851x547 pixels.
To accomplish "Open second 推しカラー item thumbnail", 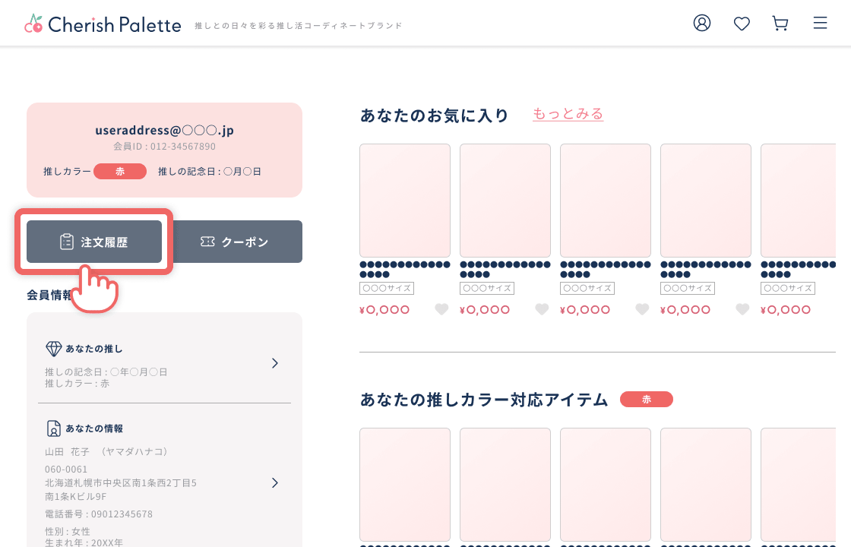I will point(505,485).
